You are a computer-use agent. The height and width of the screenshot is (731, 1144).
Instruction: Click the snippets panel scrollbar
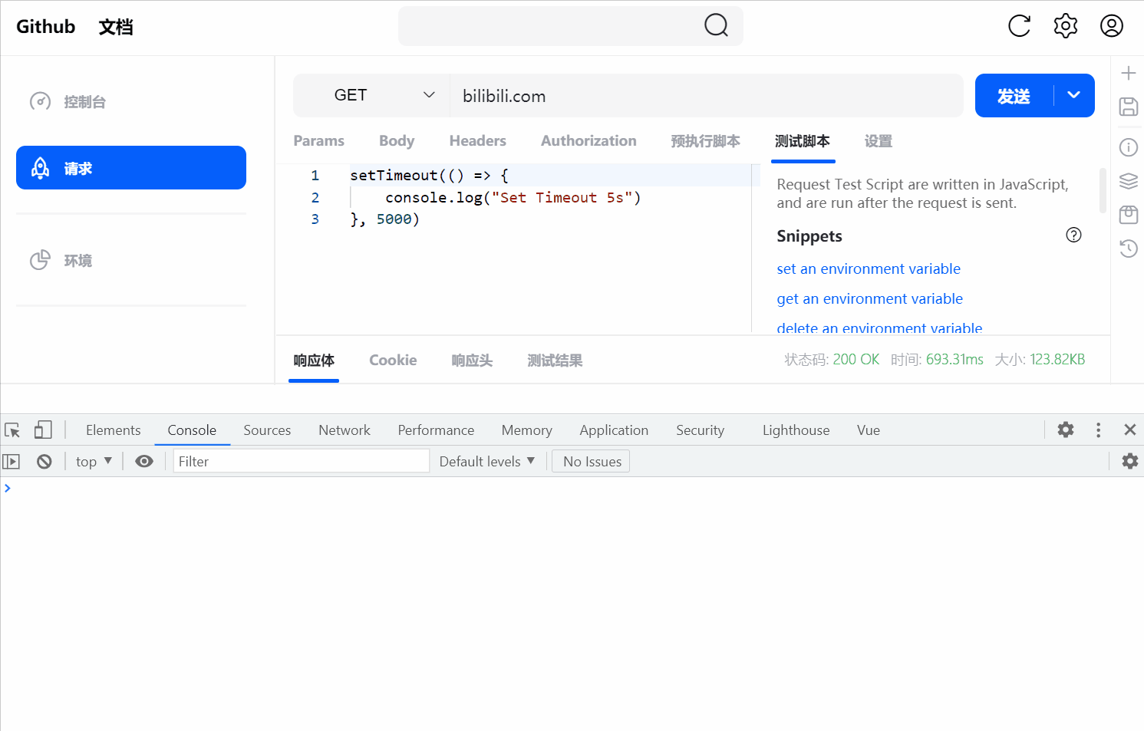[x=1103, y=190]
